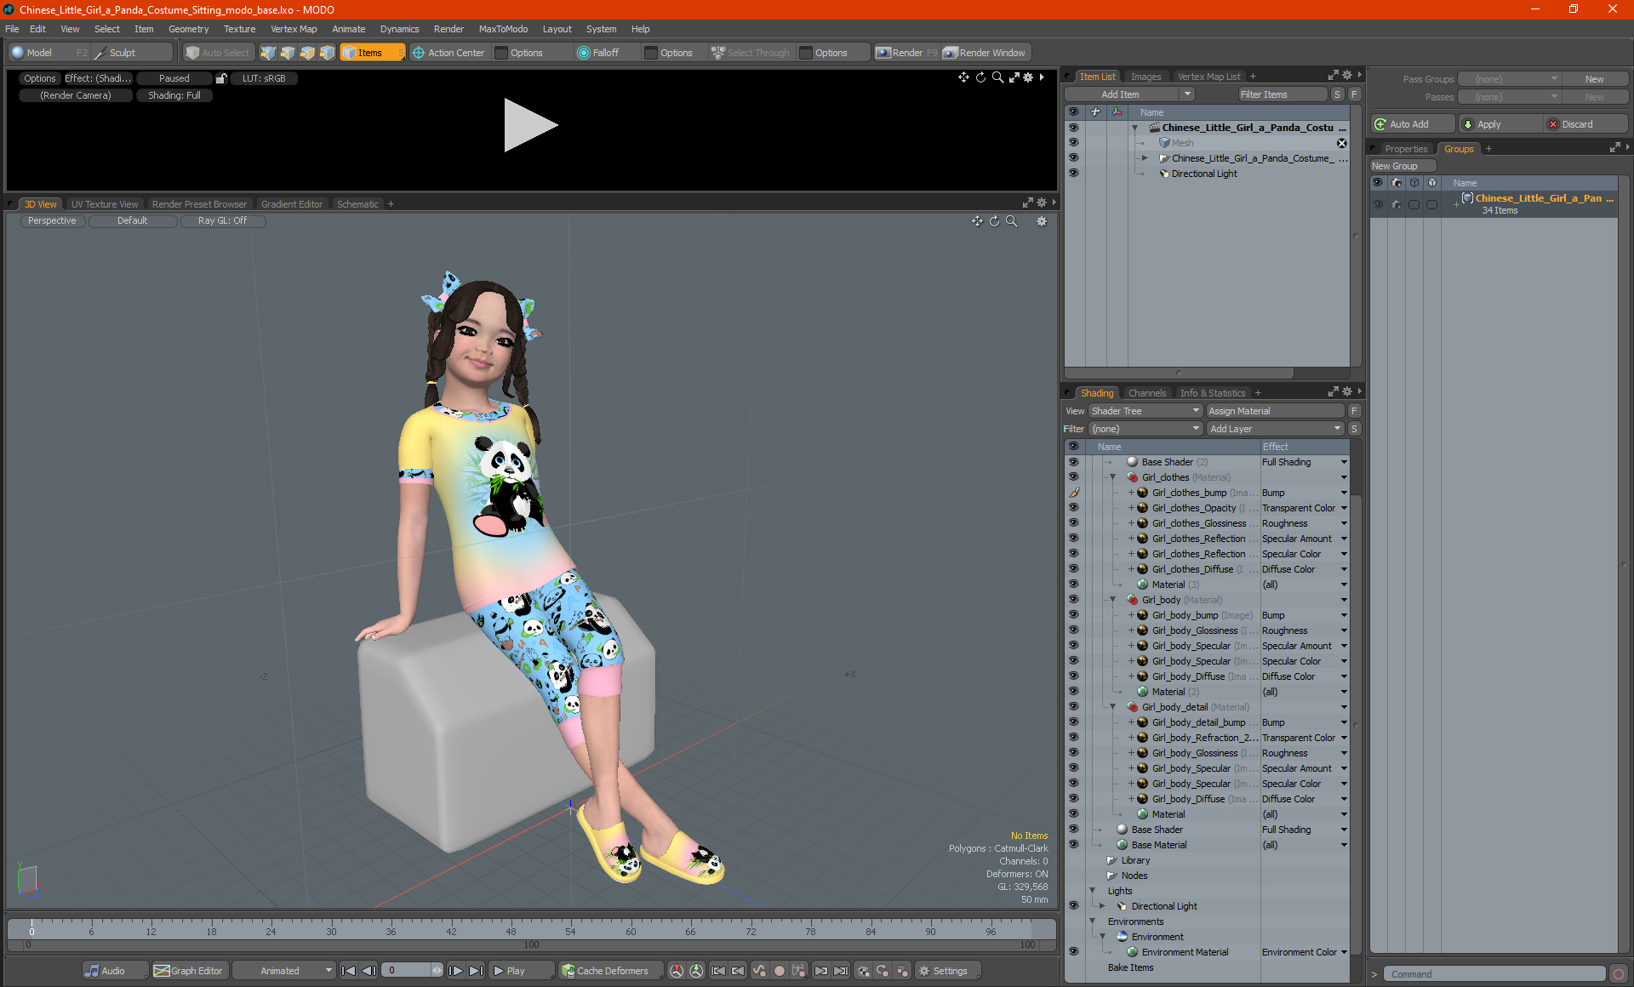Collapse the Girl_clothes material tree
This screenshot has height=987, width=1634.
tap(1112, 477)
